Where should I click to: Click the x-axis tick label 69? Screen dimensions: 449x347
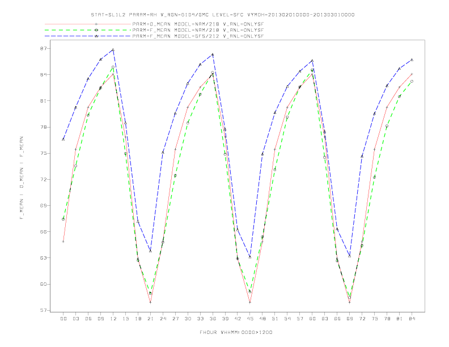pos(350,319)
